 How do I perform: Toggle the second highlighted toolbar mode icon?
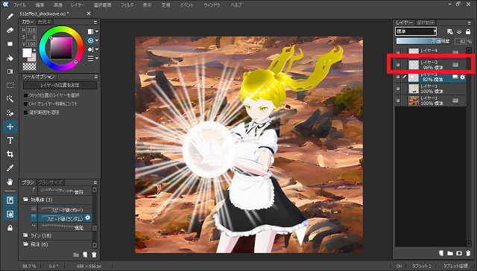click(x=10, y=214)
